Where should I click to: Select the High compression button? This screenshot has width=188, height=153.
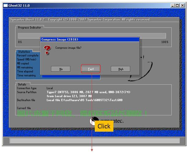[x=121, y=69]
